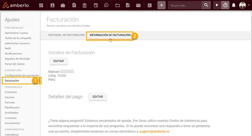Open Documentos settings
Image resolution: width=252 pixels, height=136 pixels.
[12, 123]
